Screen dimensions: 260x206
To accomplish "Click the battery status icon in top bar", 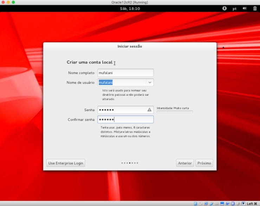I will click(255, 8).
